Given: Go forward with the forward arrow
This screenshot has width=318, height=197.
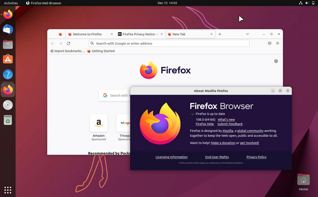Looking at the screenshot, I should click(60, 44).
